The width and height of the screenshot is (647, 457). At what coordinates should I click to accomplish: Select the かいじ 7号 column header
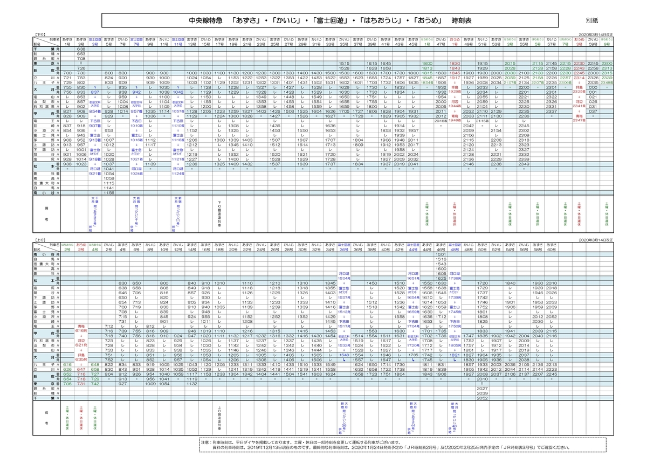[x=123, y=41]
